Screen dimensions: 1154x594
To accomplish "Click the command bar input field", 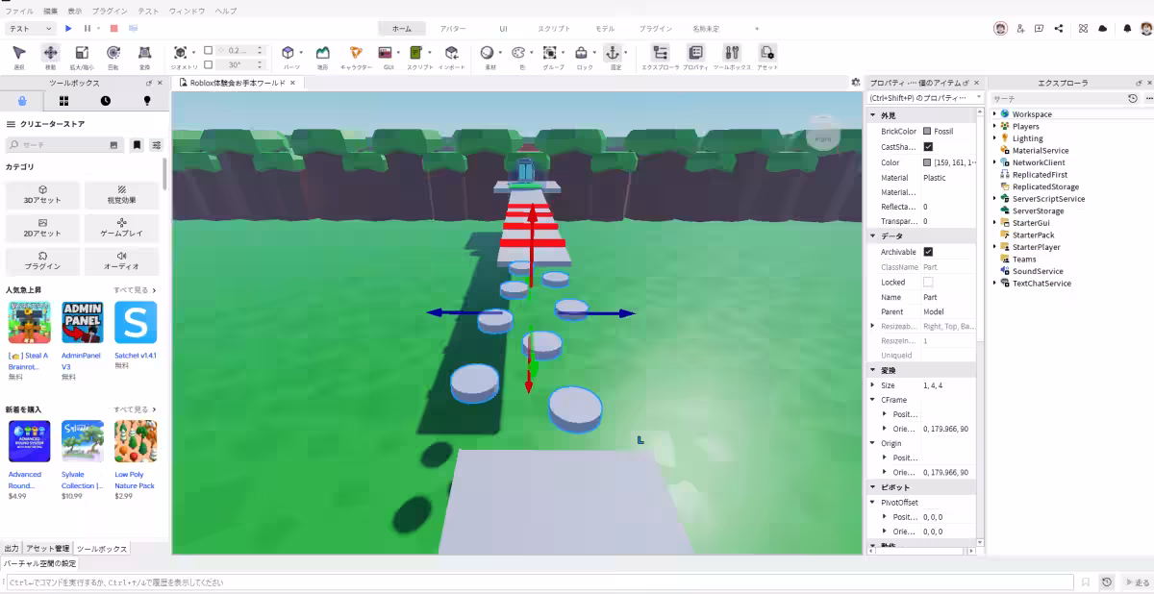I will 539,582.
